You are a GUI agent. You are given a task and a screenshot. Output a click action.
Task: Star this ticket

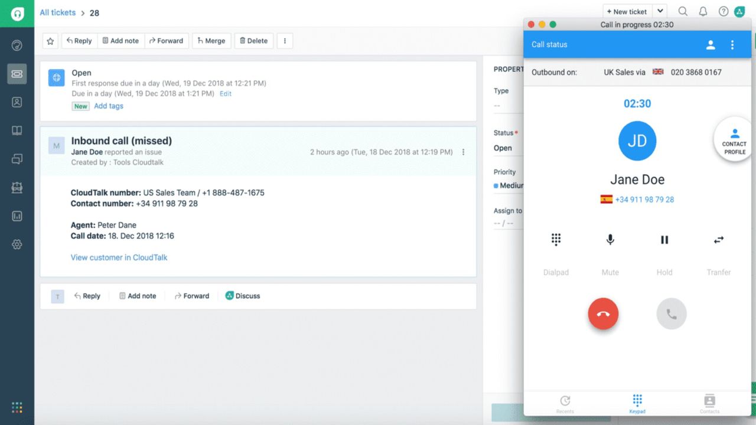50,41
